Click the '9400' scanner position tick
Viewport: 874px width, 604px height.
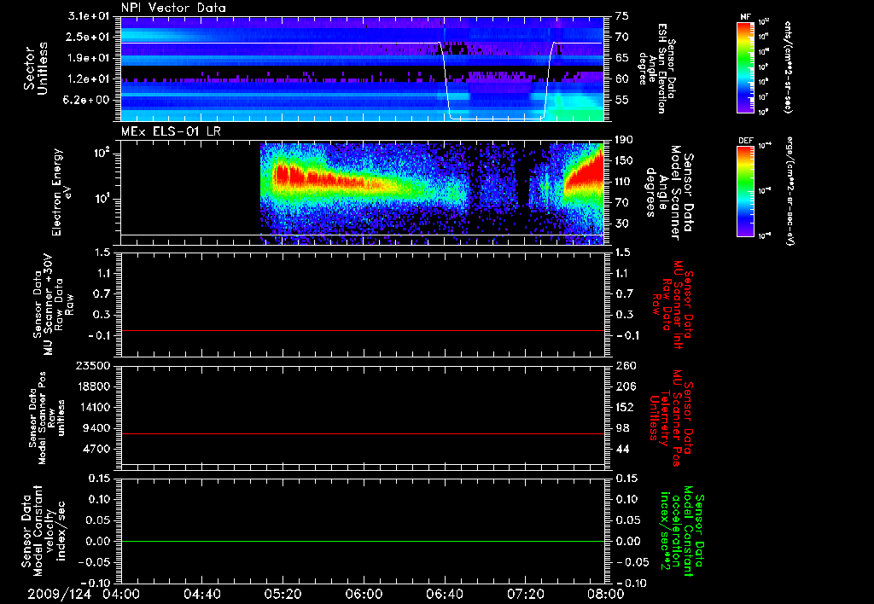[97, 428]
